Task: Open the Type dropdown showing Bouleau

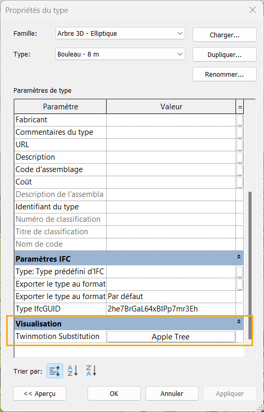Action: point(120,54)
